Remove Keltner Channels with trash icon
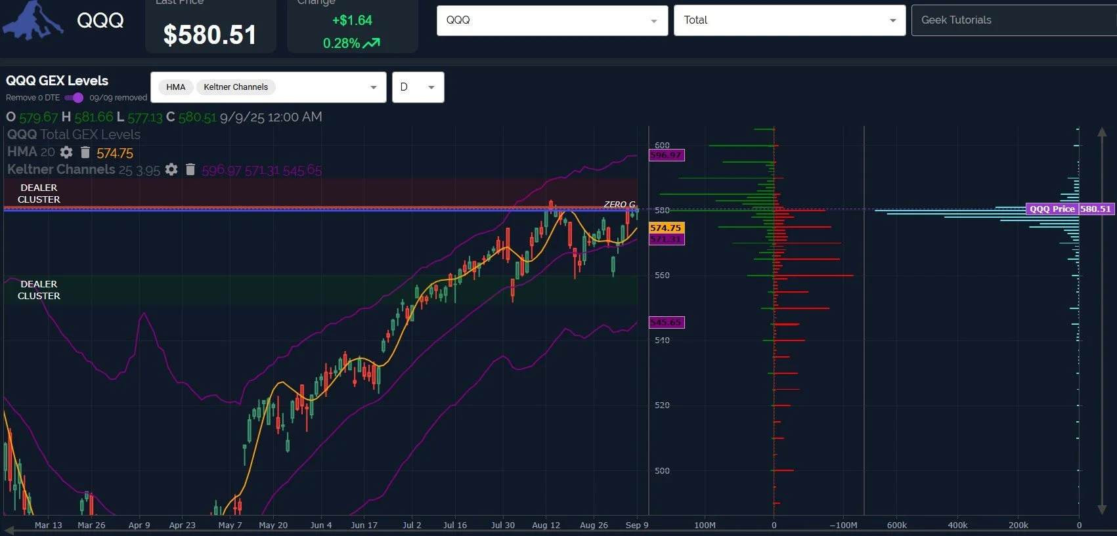Image resolution: width=1117 pixels, height=536 pixels. pyautogui.click(x=190, y=169)
